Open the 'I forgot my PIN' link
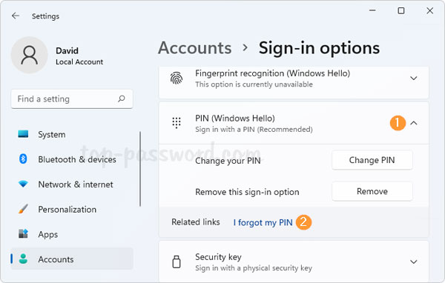Screen dimensions: 445x283 [x=263, y=222]
